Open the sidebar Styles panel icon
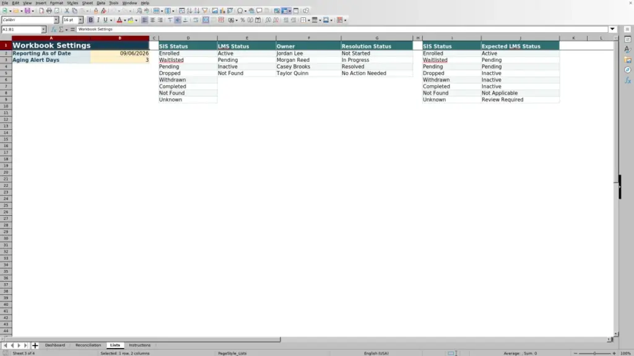 628,49
